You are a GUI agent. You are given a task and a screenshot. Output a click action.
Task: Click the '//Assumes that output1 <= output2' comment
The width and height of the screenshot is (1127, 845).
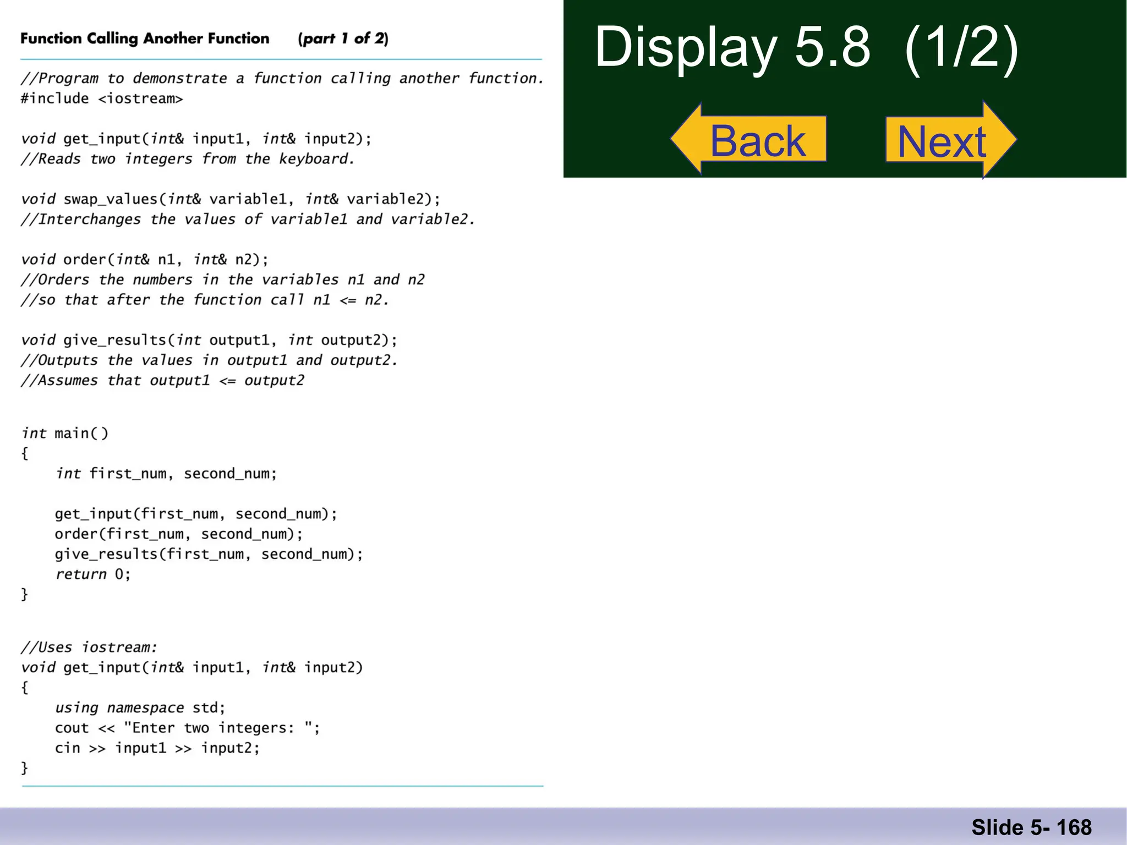[x=162, y=381]
